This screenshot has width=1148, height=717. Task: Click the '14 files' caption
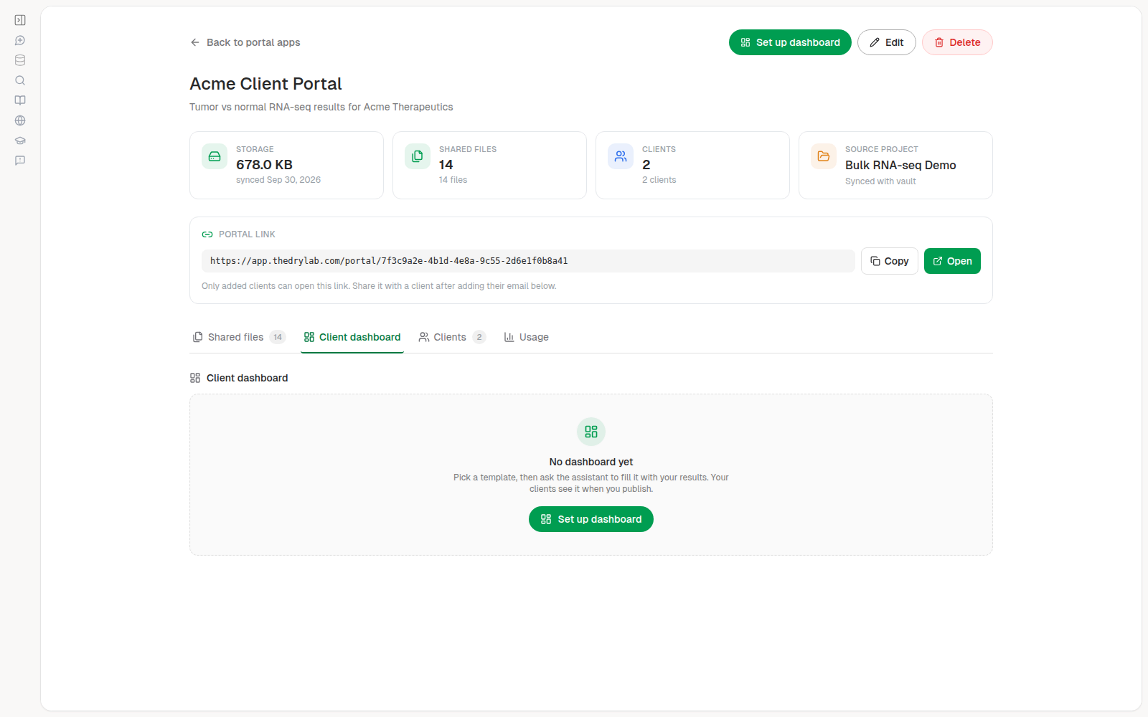pyautogui.click(x=453, y=180)
